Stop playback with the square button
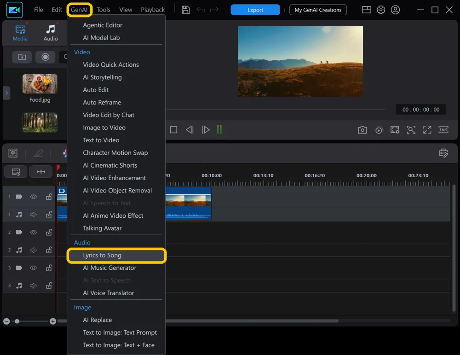This screenshot has width=460, height=355. point(173,129)
